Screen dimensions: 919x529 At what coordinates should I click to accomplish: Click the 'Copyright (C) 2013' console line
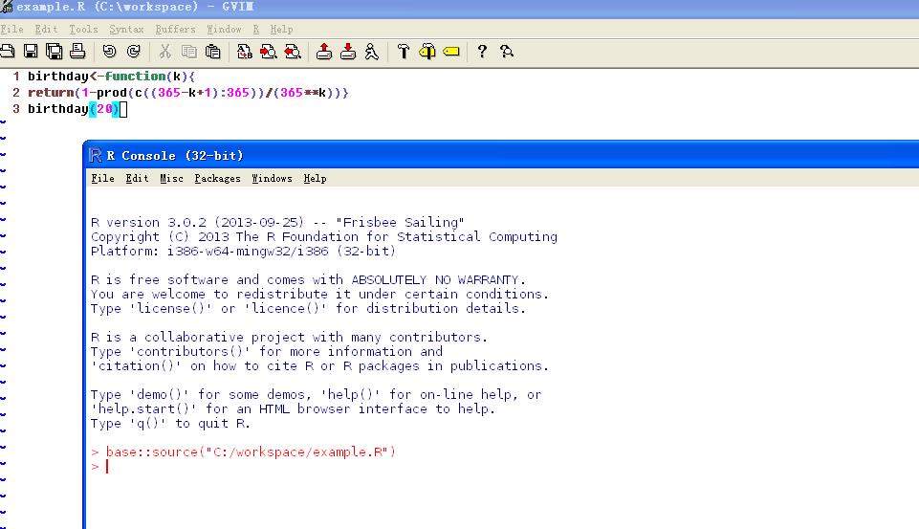tap(324, 237)
